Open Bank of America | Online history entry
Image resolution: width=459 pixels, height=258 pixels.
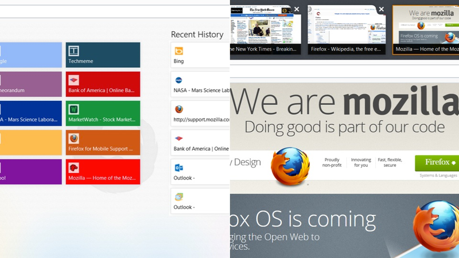coord(200,143)
